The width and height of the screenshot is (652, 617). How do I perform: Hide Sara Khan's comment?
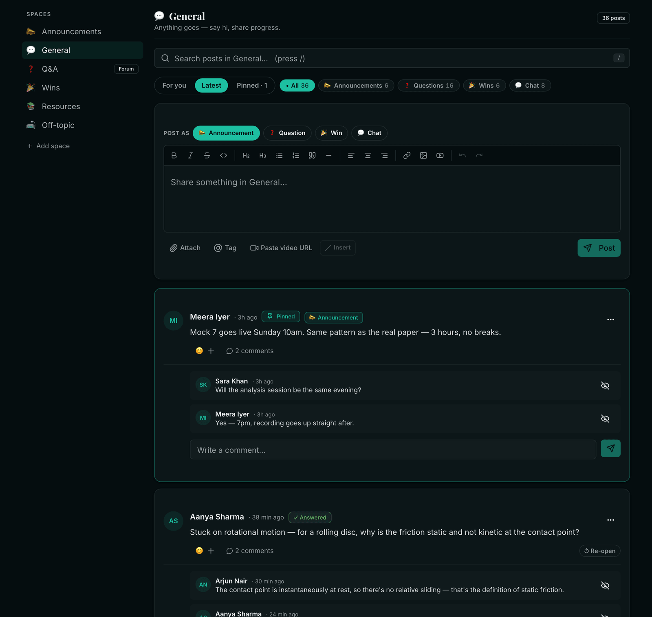click(605, 386)
